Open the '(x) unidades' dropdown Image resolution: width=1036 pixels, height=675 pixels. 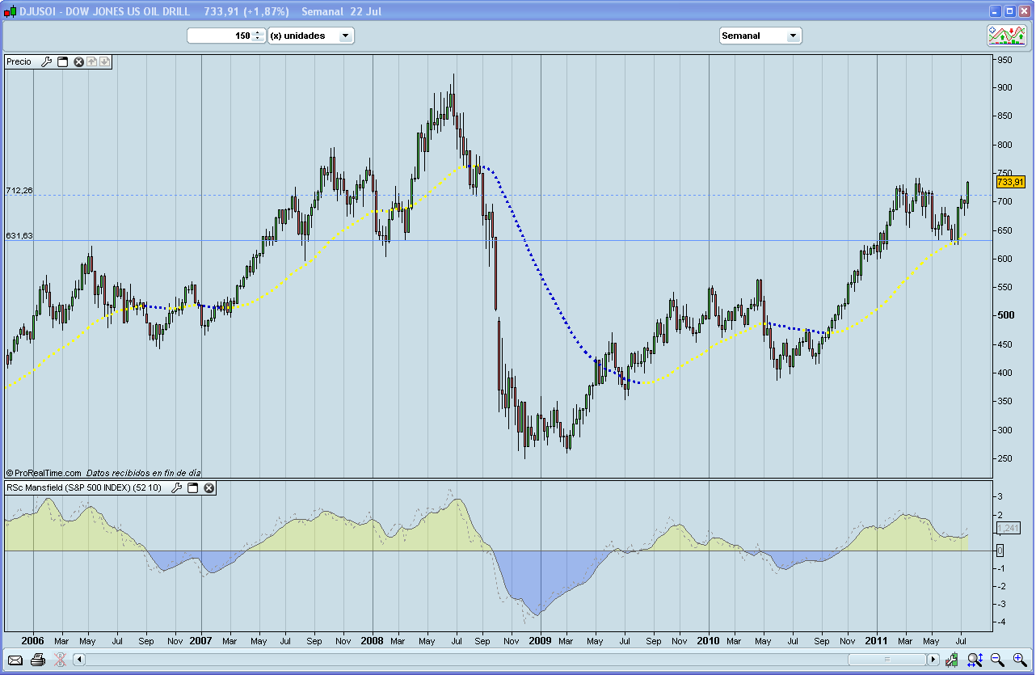click(x=345, y=36)
